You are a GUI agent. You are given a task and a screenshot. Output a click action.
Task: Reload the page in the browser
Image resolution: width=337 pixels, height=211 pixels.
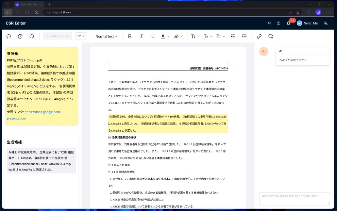27,12
